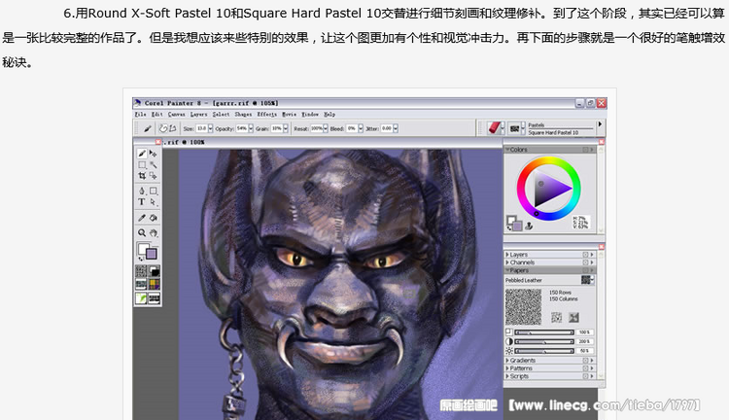Viewport: 729px width, 420px height.
Task: Click the paper contrast slider
Action: click(x=544, y=342)
